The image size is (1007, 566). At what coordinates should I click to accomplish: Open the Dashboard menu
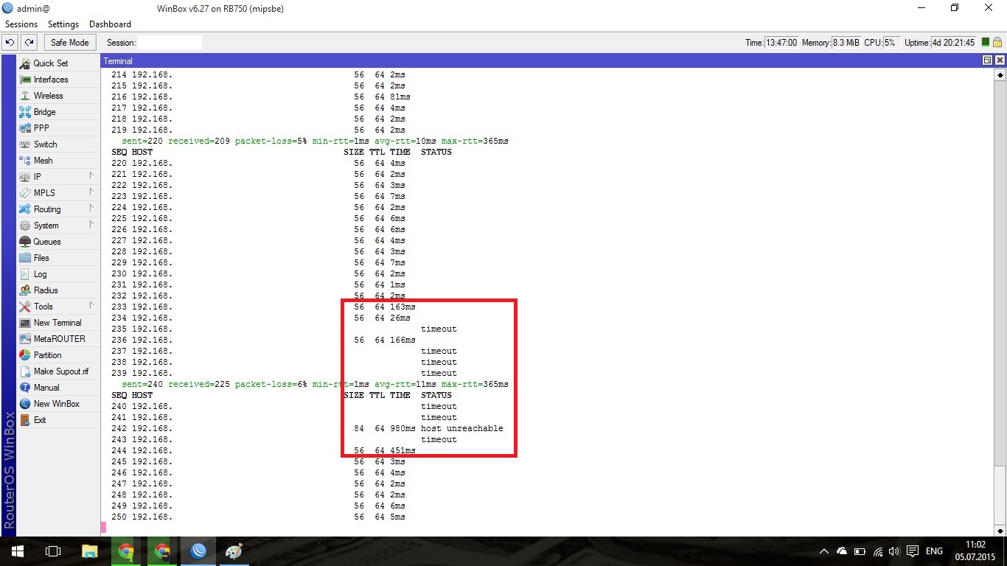click(x=110, y=24)
